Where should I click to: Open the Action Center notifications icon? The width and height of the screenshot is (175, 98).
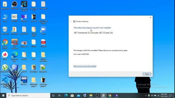(x=170, y=96)
